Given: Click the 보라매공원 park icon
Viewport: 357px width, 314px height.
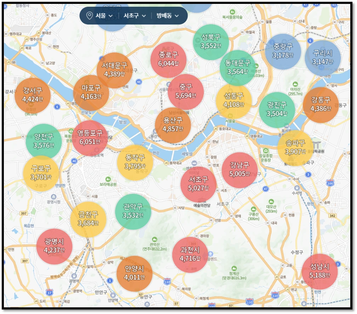Looking at the screenshot, I should (x=108, y=179).
